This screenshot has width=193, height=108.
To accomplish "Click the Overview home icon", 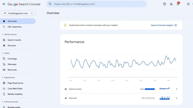I will pyautogui.click(x=4, y=21).
